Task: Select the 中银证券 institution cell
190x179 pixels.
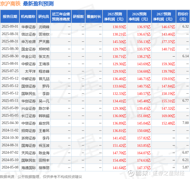Action: point(29,64)
